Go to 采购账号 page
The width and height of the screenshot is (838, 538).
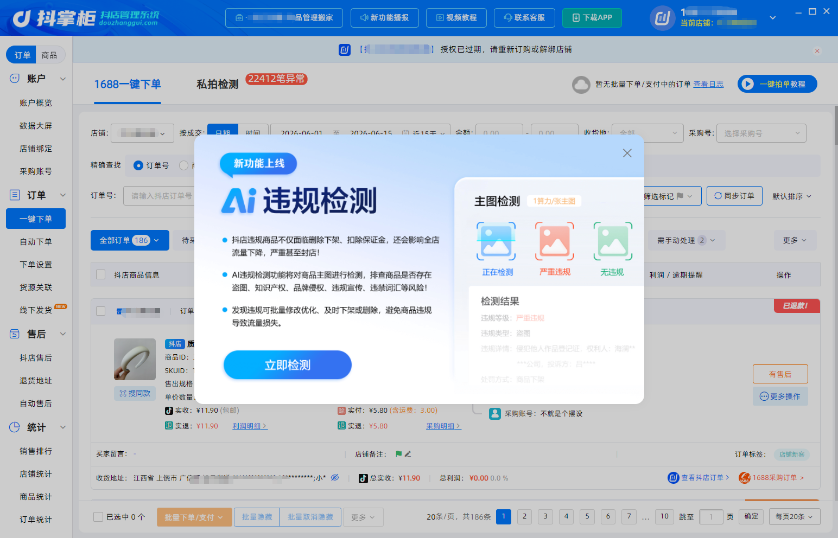click(36, 171)
